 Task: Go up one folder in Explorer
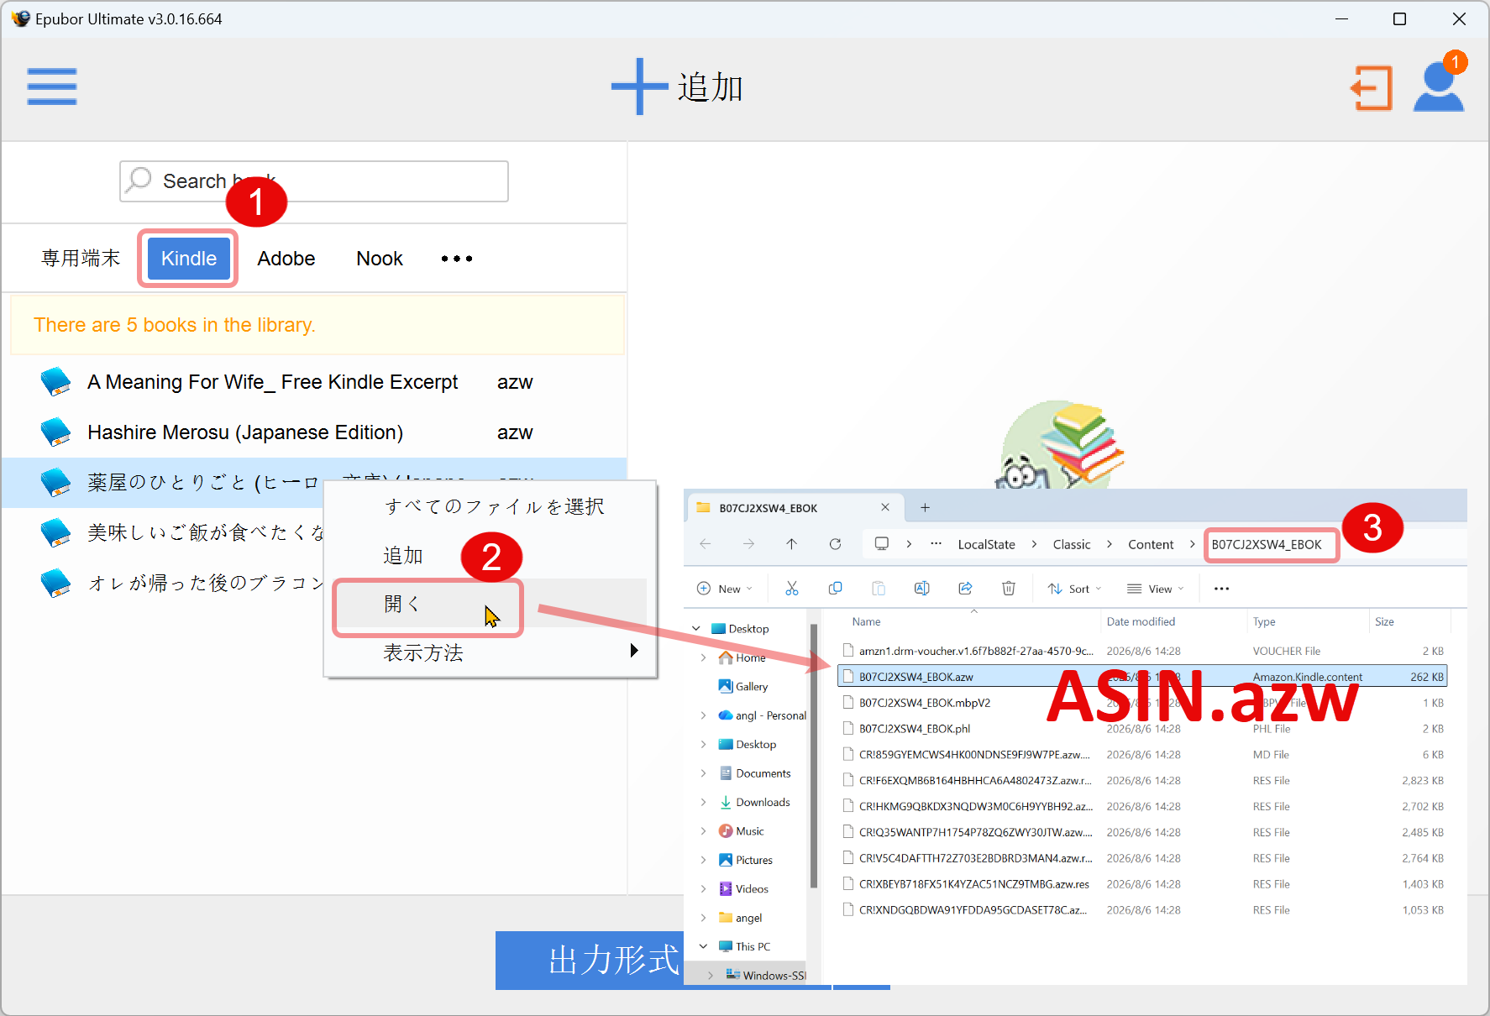(x=791, y=544)
